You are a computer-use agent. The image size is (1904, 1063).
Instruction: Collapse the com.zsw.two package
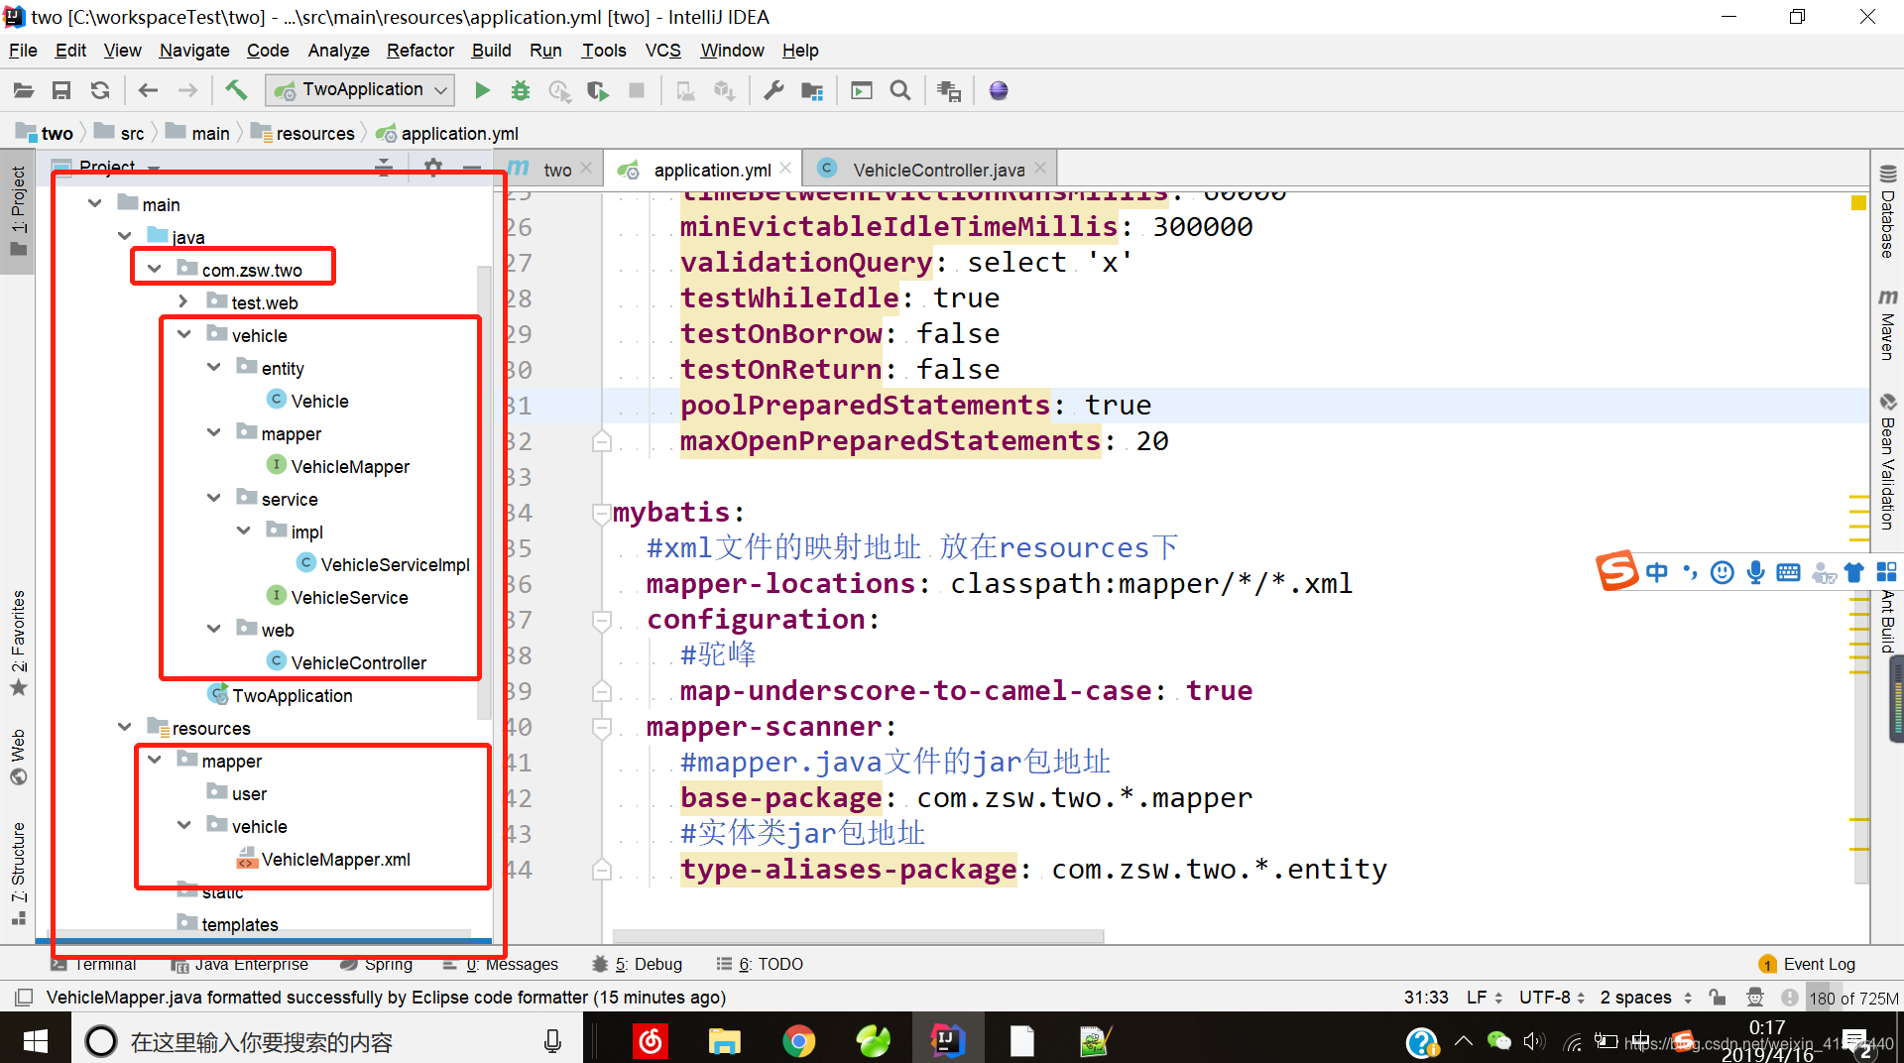click(155, 269)
